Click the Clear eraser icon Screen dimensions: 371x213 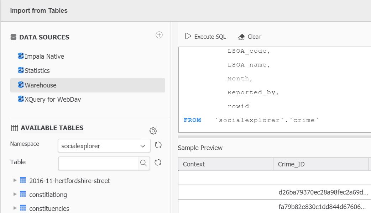pos(241,37)
